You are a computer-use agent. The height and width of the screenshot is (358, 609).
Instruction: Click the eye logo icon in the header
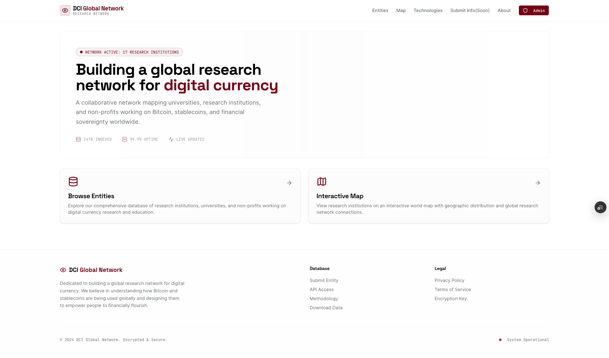pos(65,10)
